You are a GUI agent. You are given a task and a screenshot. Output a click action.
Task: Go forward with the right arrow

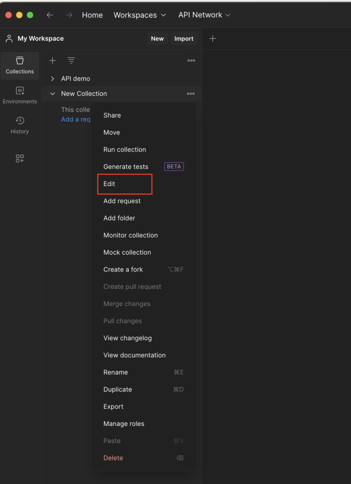pyautogui.click(x=69, y=15)
